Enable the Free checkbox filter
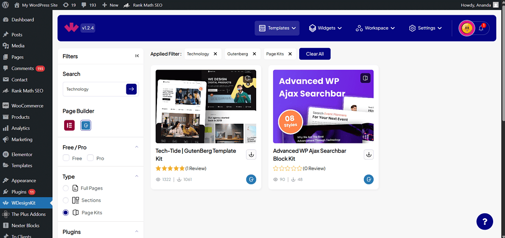 66,158
